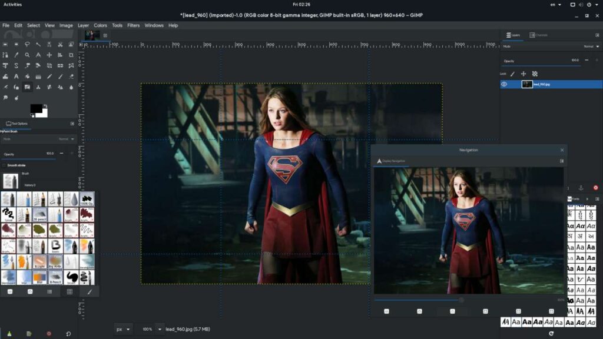Click the Navigation zoom out button

coord(386,311)
